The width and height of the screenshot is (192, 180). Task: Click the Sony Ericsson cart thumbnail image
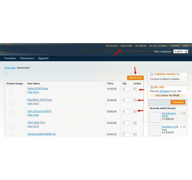155,117
